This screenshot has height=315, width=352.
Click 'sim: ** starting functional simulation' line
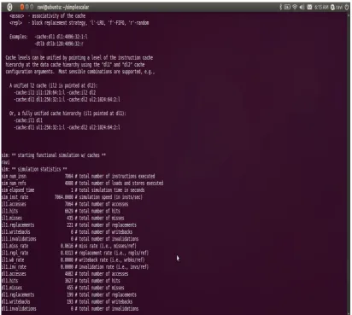click(x=54, y=155)
